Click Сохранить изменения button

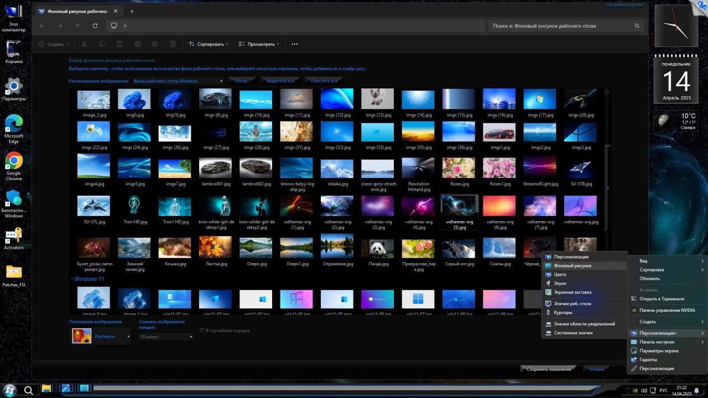pos(549,369)
